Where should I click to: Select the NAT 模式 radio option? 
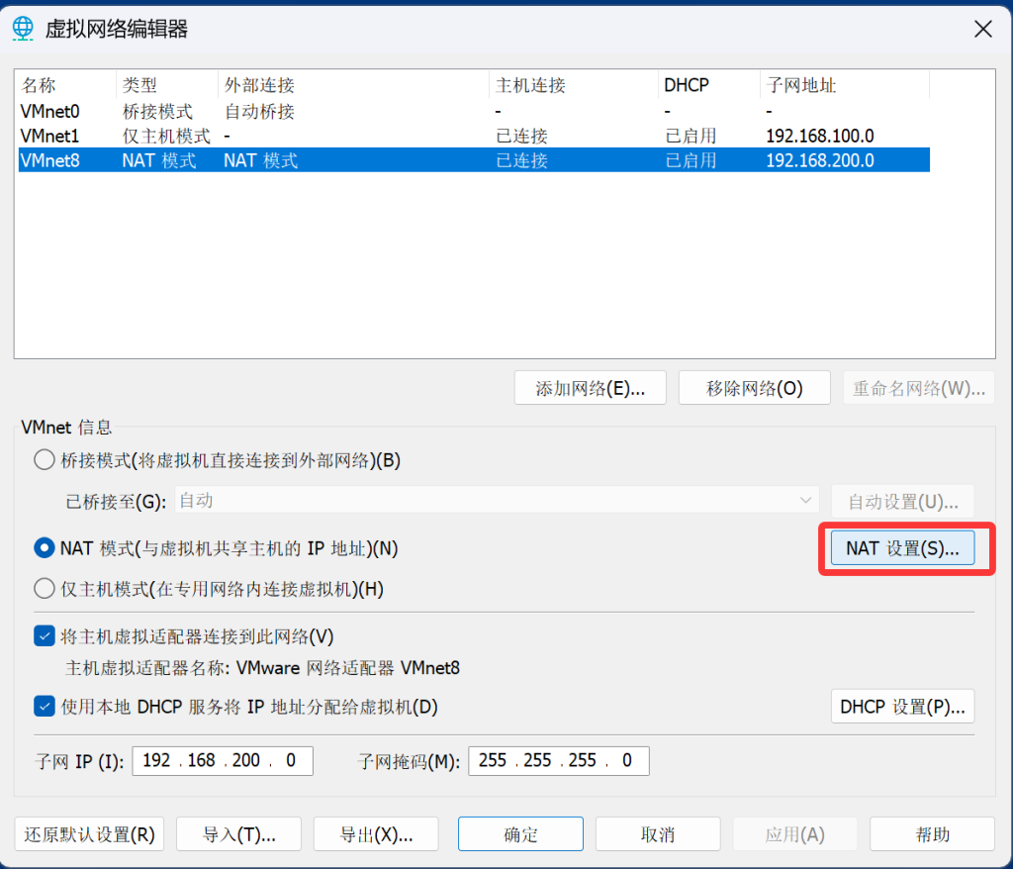pos(45,547)
